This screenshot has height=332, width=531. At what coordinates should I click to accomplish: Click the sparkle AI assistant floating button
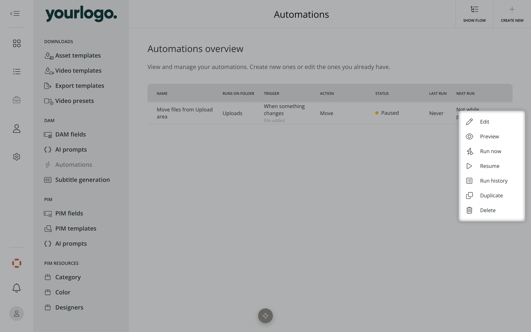pyautogui.click(x=265, y=316)
